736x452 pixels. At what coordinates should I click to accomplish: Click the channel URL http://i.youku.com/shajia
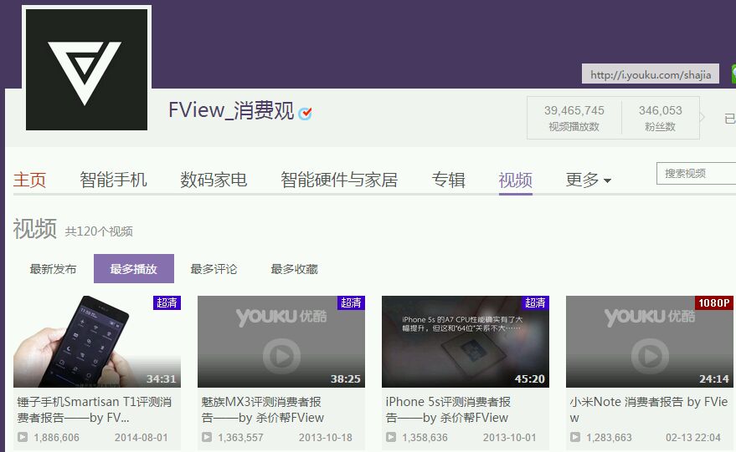651,74
